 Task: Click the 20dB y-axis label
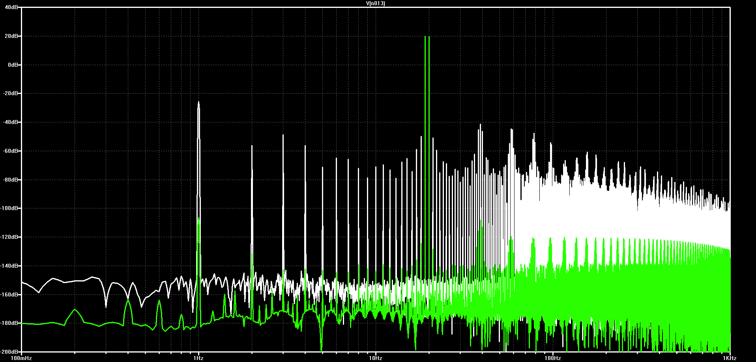(12, 36)
